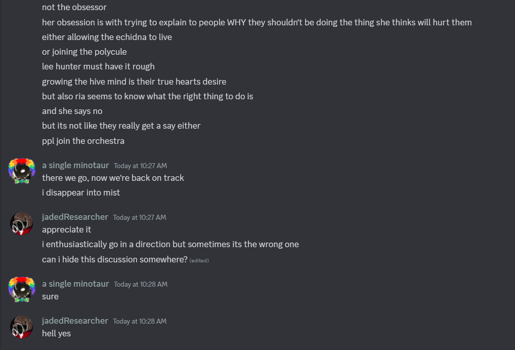
Task: Click minotaur's avatar beside "there we go" message
Action: pyautogui.click(x=21, y=171)
